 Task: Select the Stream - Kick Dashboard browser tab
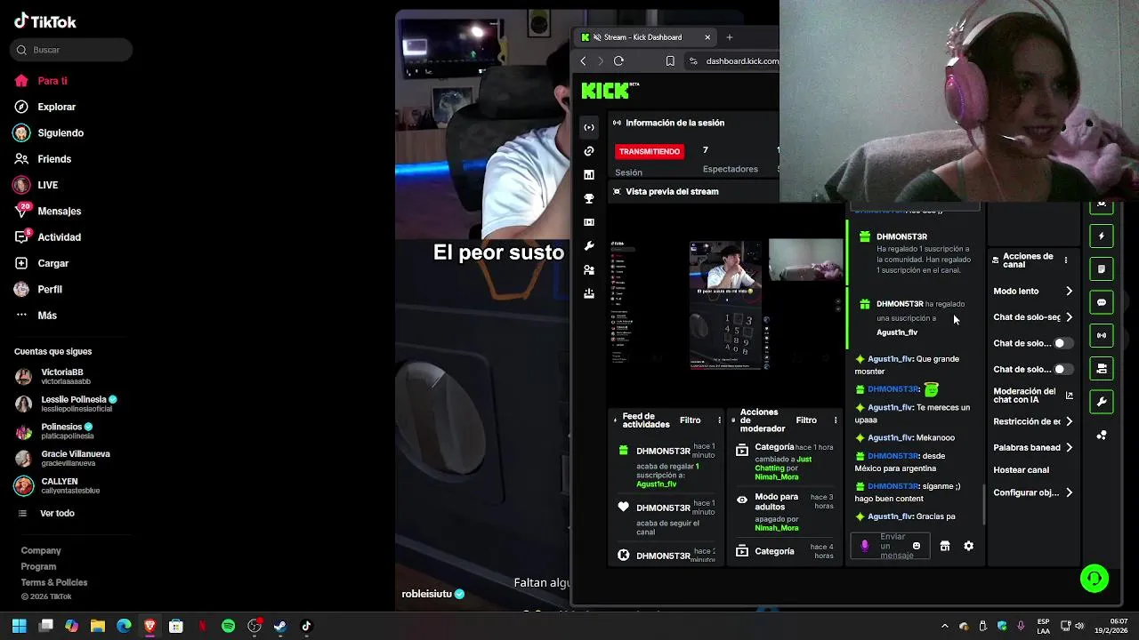point(644,37)
